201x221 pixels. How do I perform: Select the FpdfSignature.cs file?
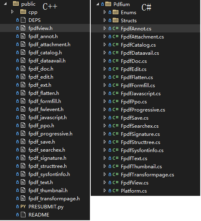click(140, 134)
